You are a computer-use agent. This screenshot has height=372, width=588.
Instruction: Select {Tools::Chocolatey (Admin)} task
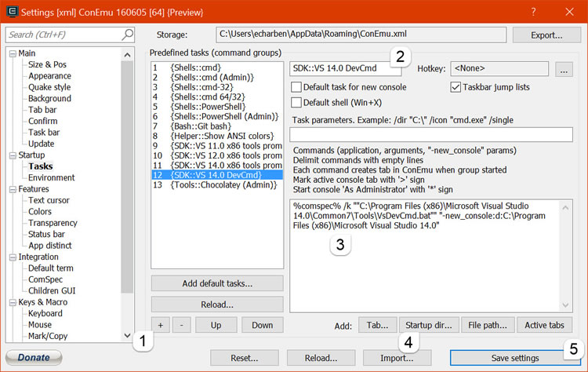216,184
